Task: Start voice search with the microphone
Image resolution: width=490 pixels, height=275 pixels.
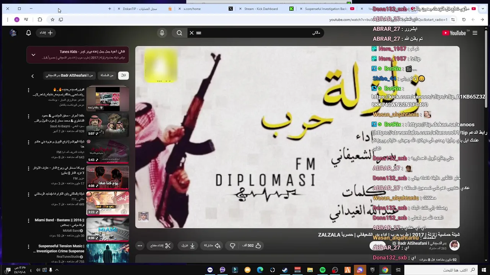Action: point(162,33)
